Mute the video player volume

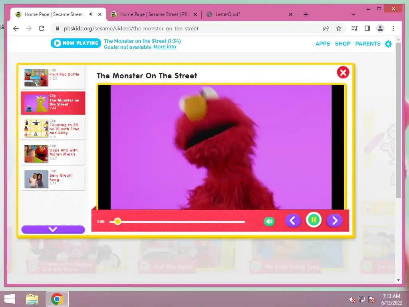(x=269, y=221)
